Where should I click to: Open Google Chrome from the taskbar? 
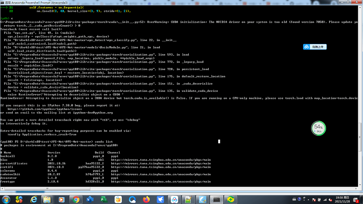[75, 199]
